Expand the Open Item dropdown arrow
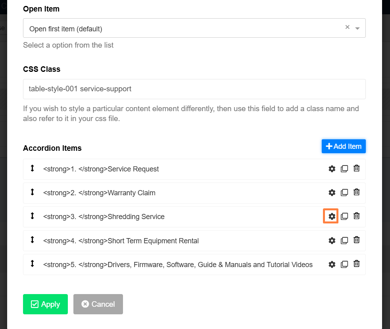Viewport: 390px width, 329px height. coord(357,28)
